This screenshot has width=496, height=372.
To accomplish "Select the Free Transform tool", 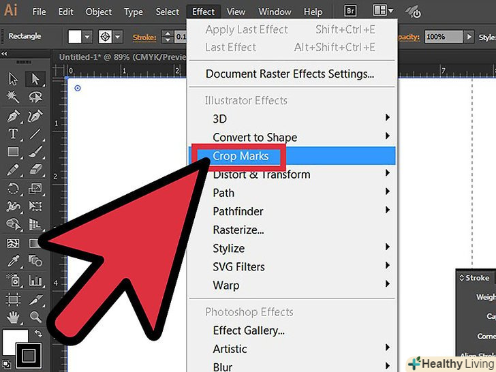I will (35, 206).
